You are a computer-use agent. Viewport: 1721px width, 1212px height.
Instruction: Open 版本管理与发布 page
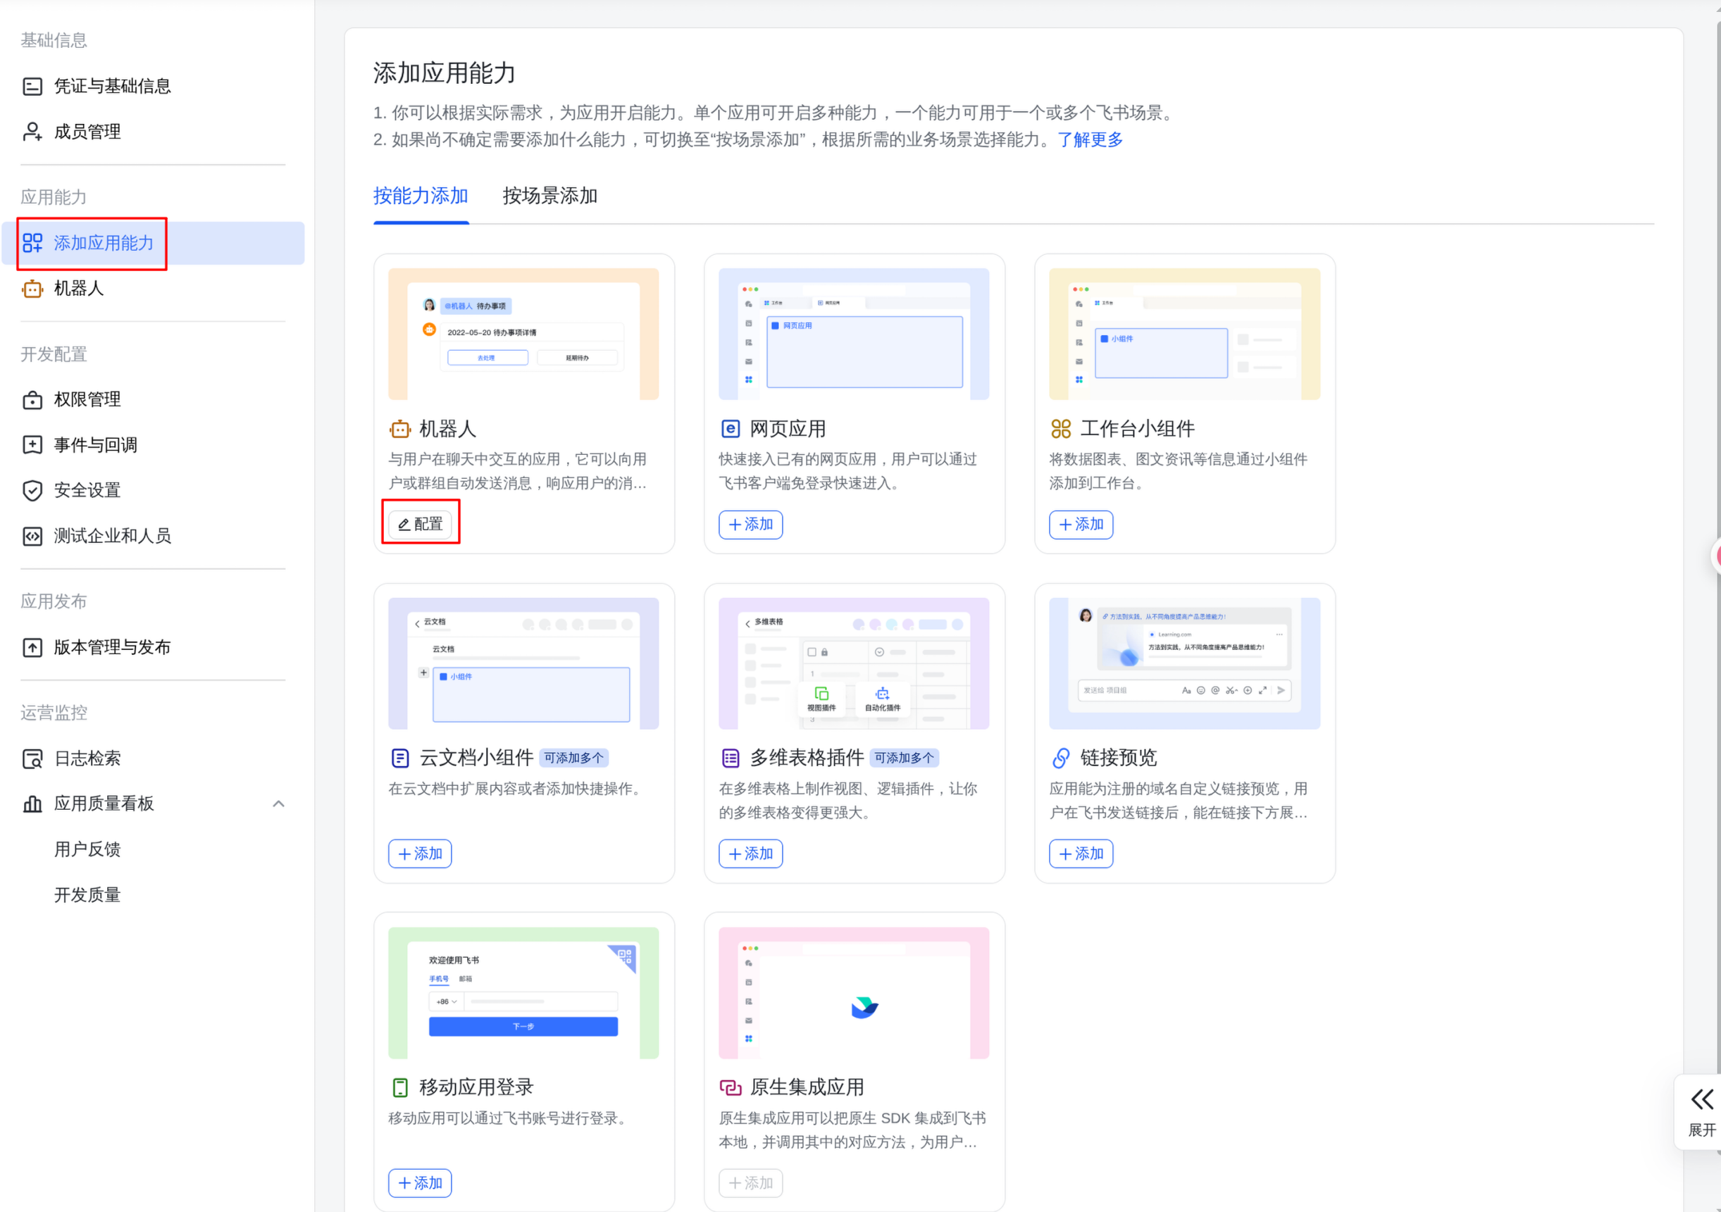[153, 648]
